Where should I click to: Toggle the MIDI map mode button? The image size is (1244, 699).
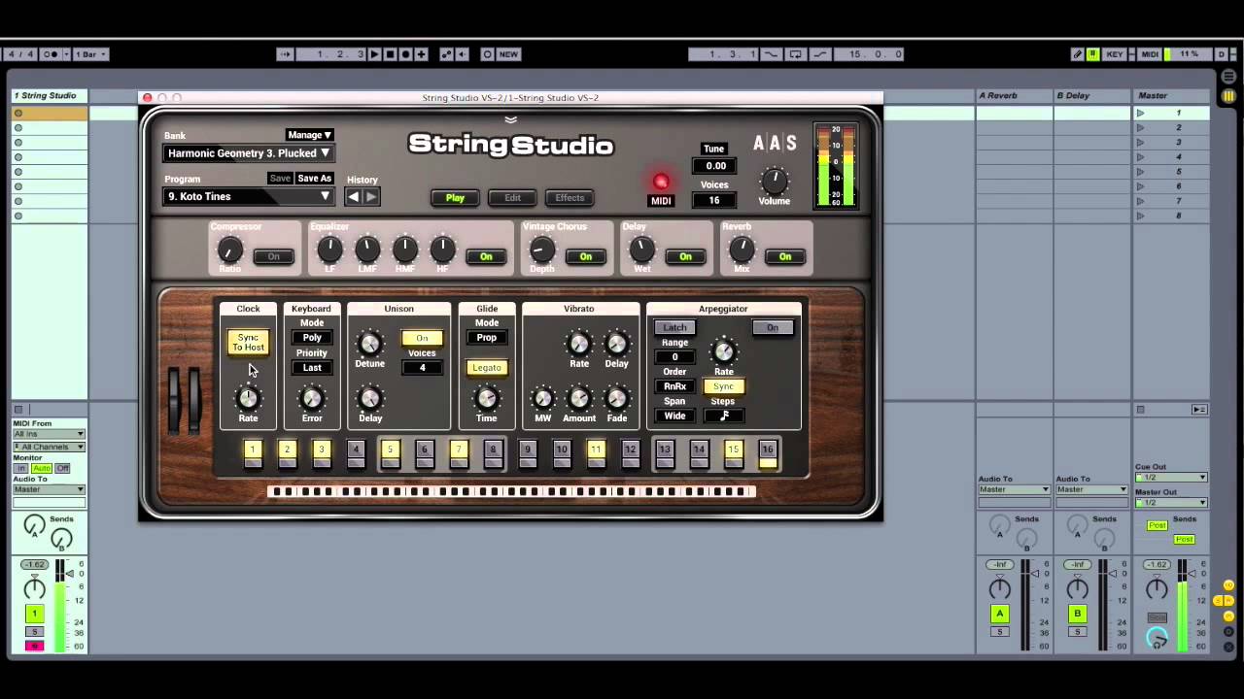[x=1150, y=54]
